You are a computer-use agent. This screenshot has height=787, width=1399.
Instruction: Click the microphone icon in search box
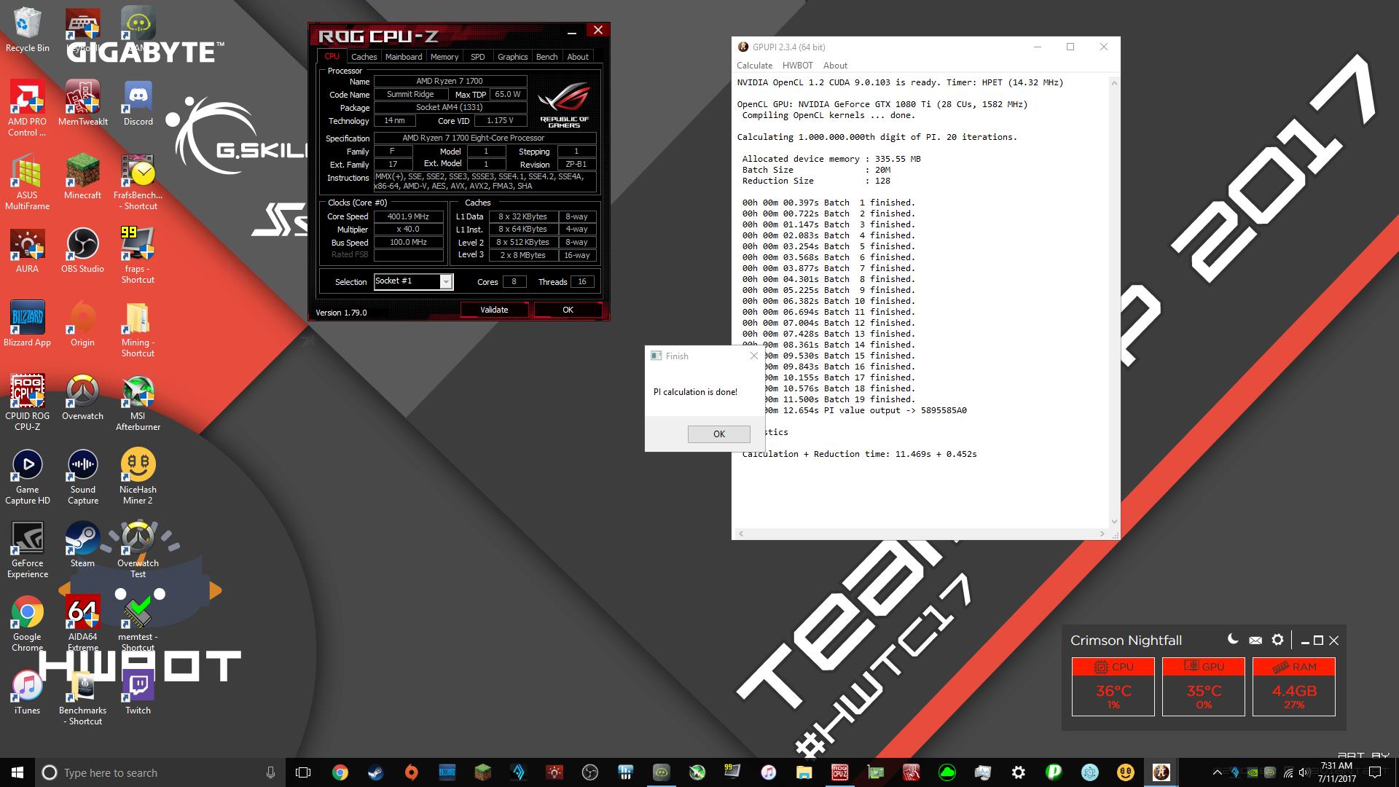270,772
